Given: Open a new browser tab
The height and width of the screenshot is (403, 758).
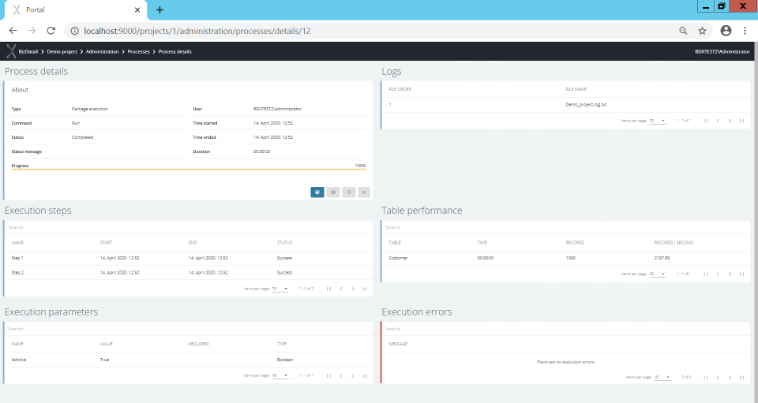Looking at the screenshot, I should click(x=159, y=9).
